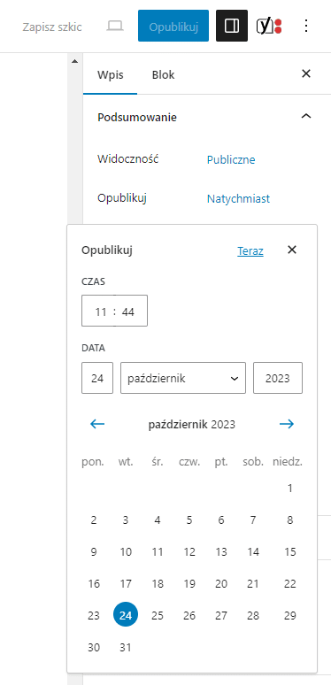Click Zapisz szkic to save draft
The width and height of the screenshot is (331, 685).
[x=52, y=27]
